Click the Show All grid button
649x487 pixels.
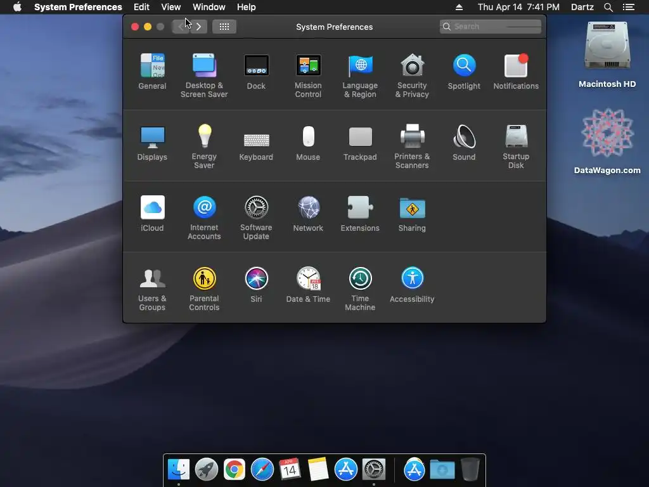[x=224, y=27]
